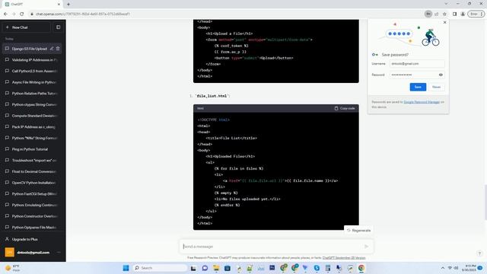The width and height of the screenshot is (487, 274).
Task: Close the ChatGPT browser tab
Action: (x=59, y=5)
